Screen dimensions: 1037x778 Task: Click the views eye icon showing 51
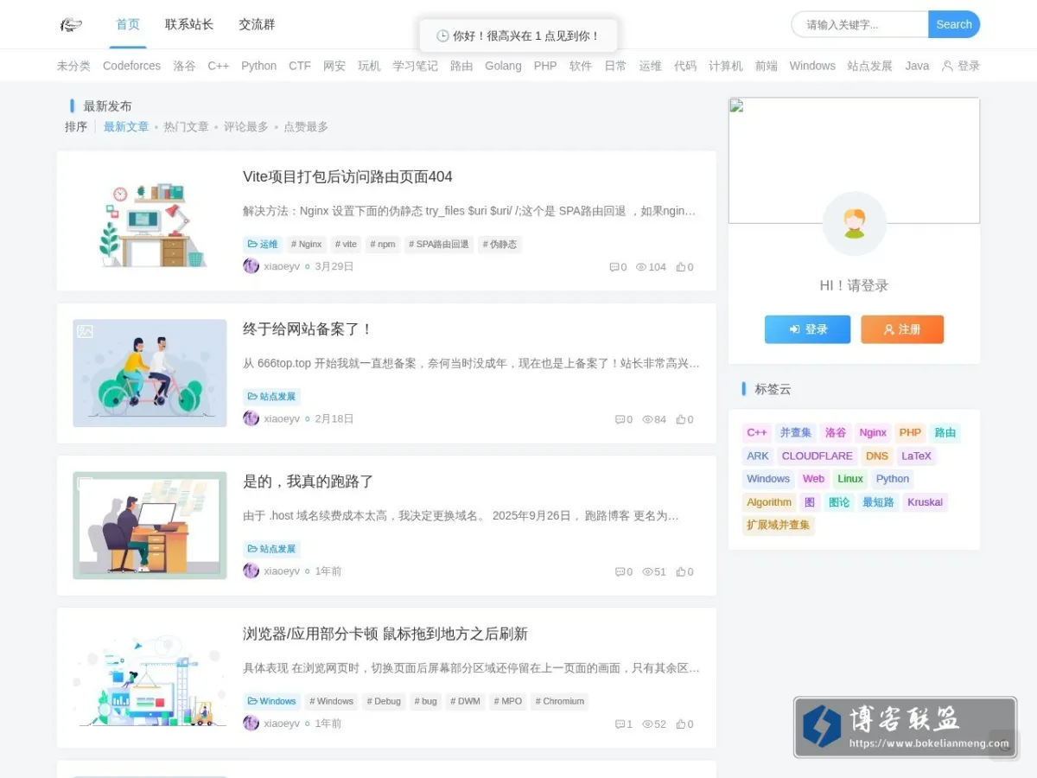pyautogui.click(x=647, y=571)
